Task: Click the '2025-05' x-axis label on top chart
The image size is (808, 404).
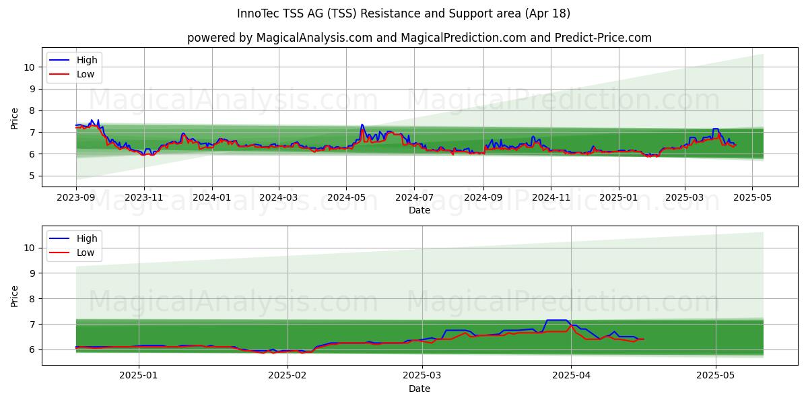Action: [x=751, y=197]
